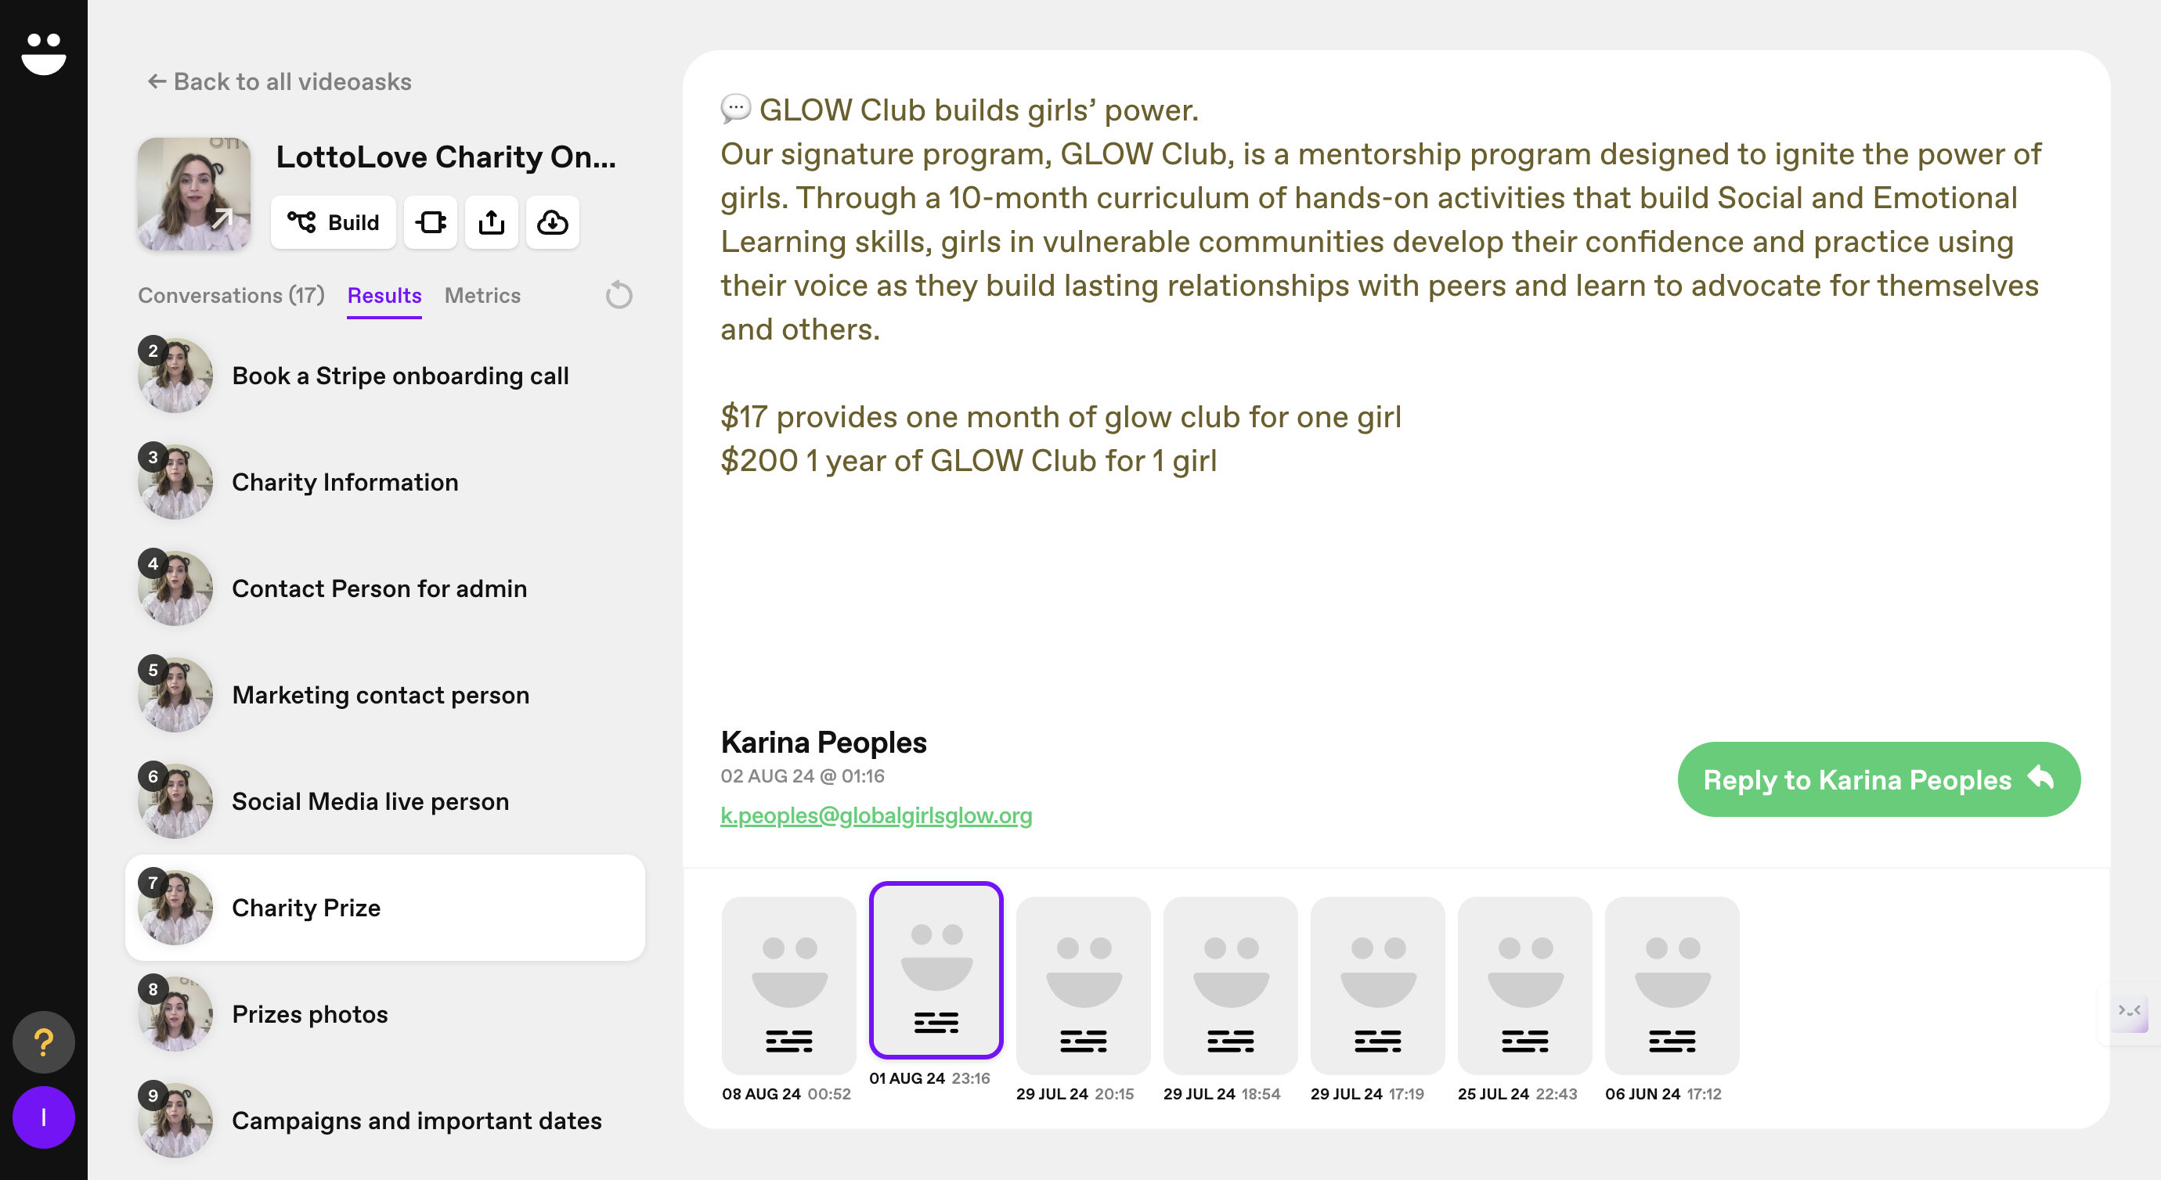Click the collapse widget icon at right edge
The width and height of the screenshot is (2161, 1180).
pos(2129,1010)
